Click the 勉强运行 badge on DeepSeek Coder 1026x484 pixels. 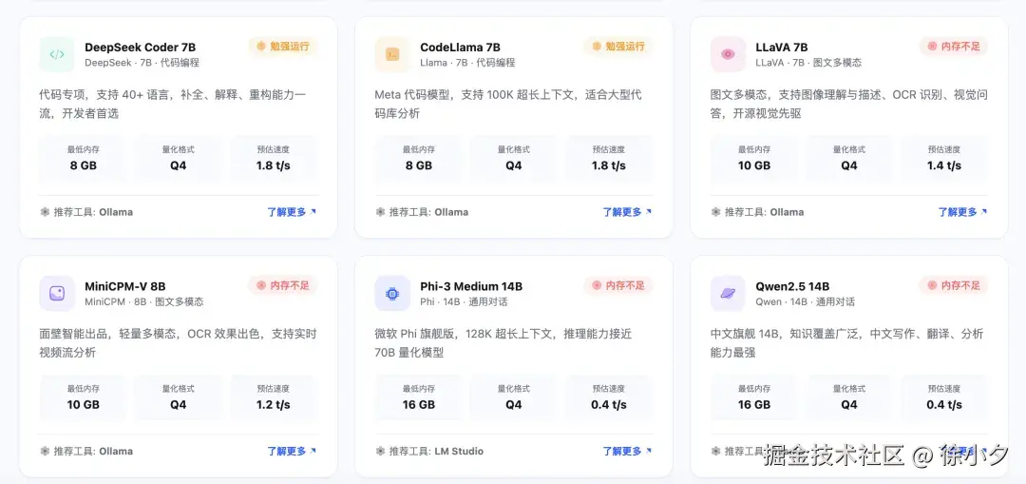282,46
